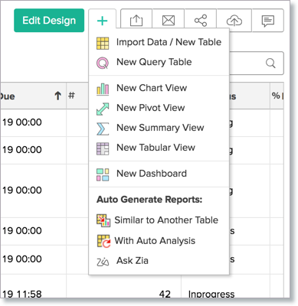
Task: Create a New Dashboard
Action: tap(159, 174)
